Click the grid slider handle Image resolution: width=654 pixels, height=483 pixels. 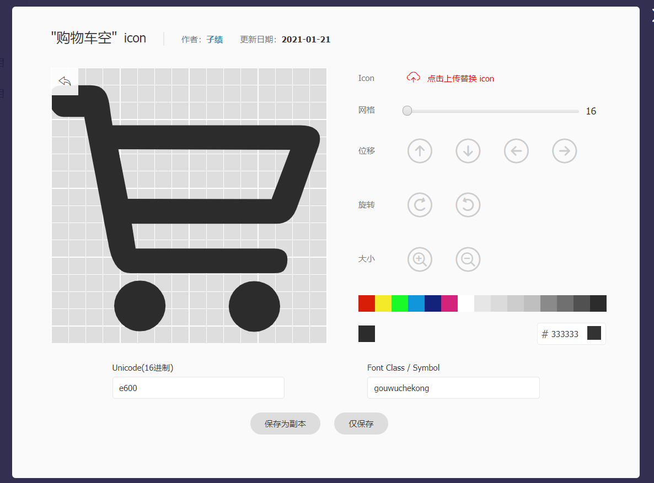407,111
